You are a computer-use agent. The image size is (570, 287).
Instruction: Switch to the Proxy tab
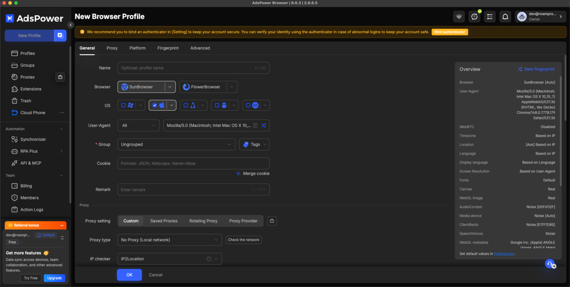(x=112, y=48)
